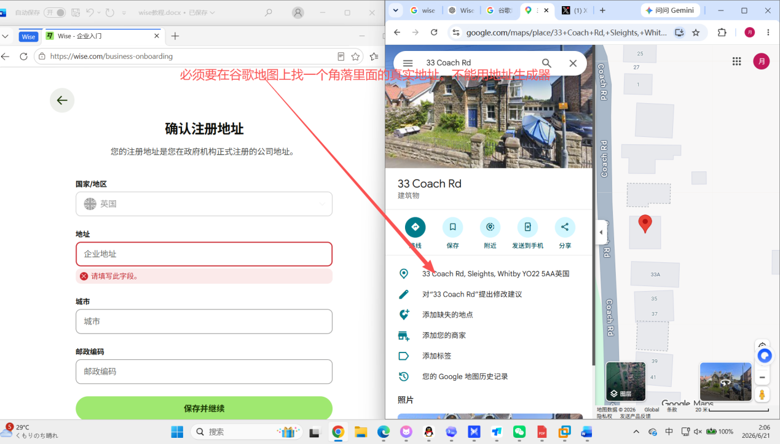Viewport: 780px width, 444px height.
Task: Expand the 国家/地区 country dropdown
Action: pos(204,204)
